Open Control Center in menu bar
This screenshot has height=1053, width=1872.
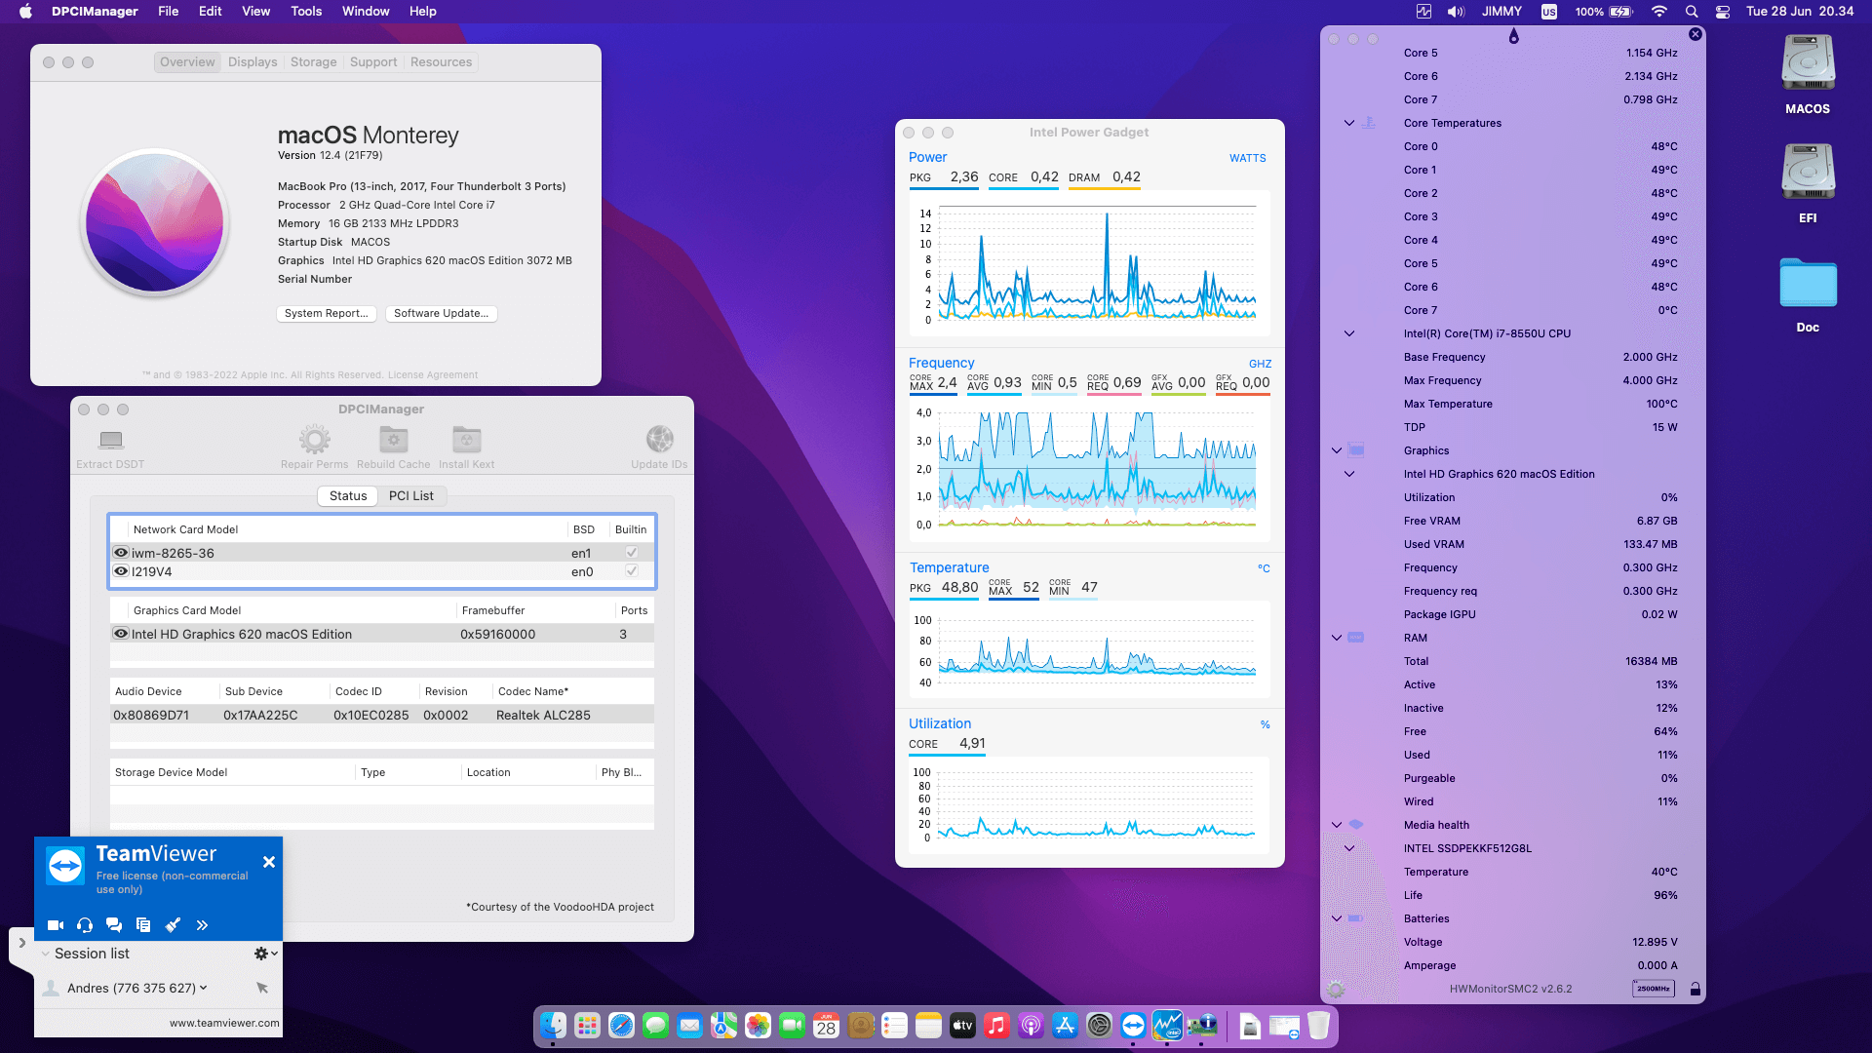1723,12
